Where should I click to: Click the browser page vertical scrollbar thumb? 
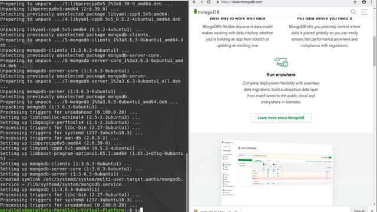point(375,51)
